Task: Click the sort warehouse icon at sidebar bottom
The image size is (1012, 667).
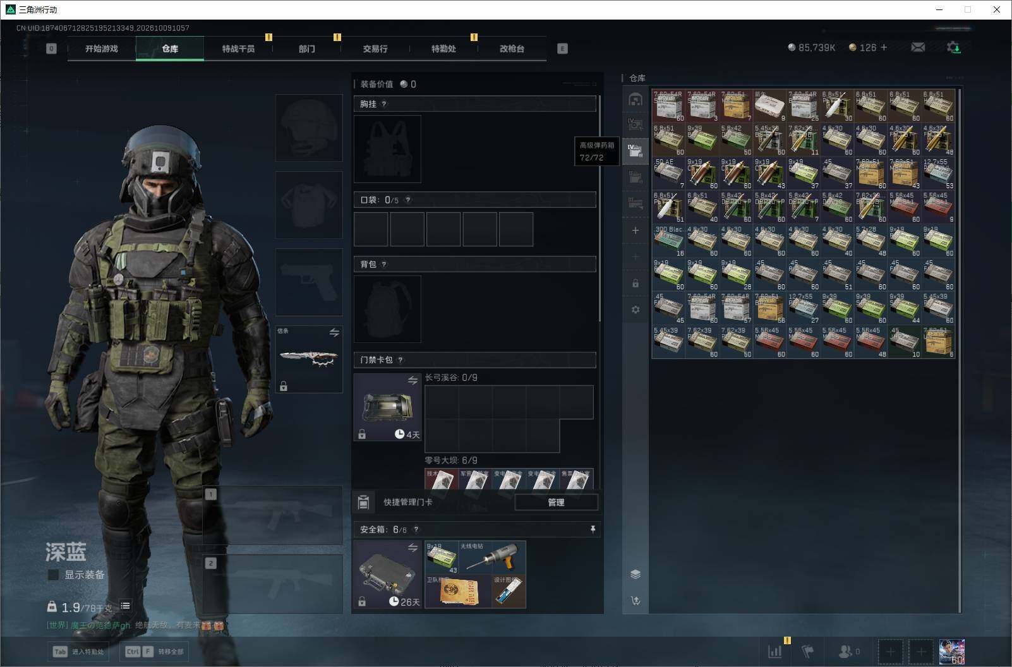Action: [x=636, y=600]
